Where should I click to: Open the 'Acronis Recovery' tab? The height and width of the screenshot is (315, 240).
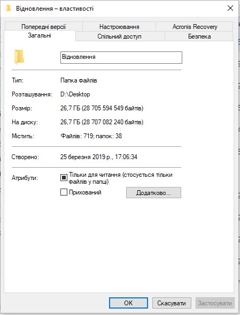coord(195,27)
